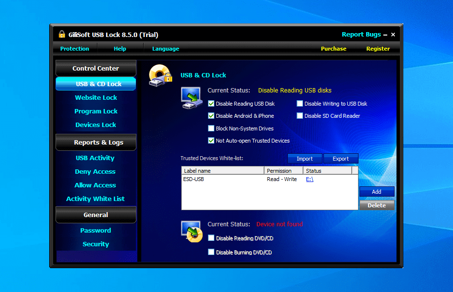Switch to the USB Activity report
453x292 pixels.
[x=95, y=158]
